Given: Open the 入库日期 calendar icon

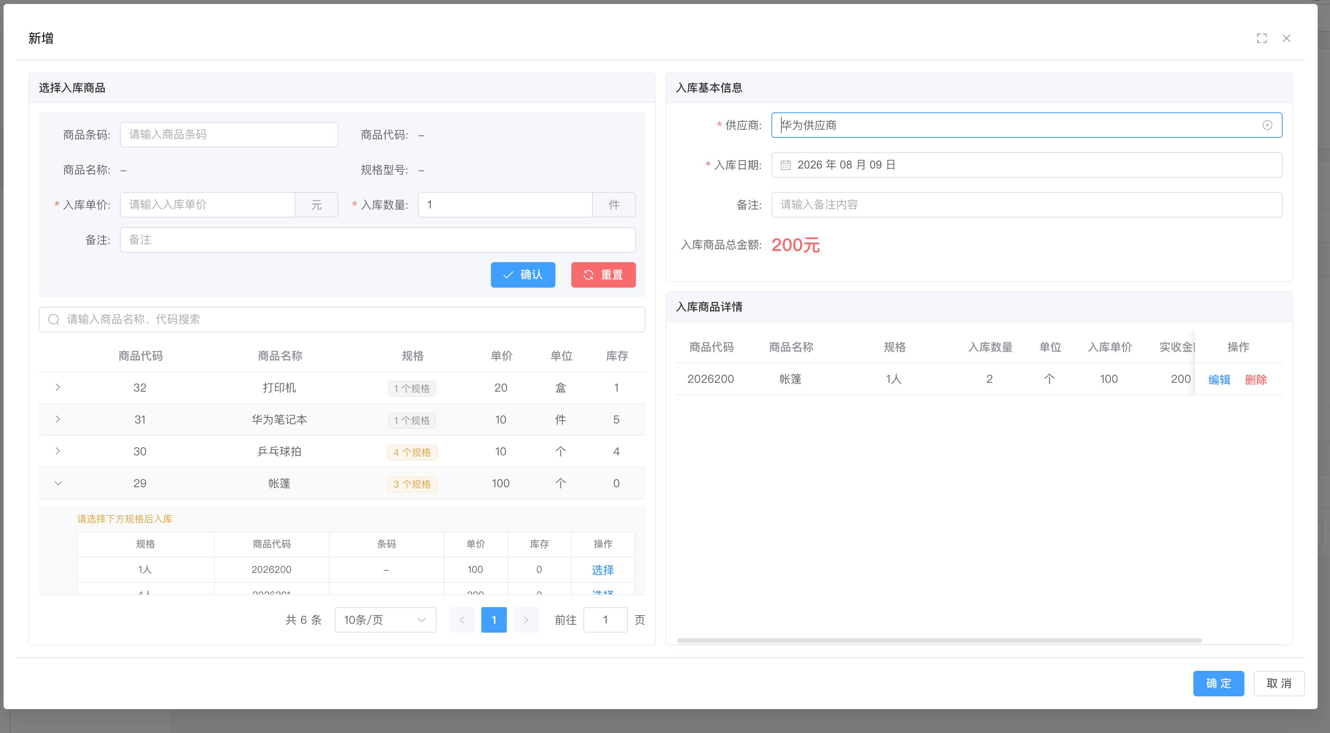Looking at the screenshot, I should click(785, 165).
